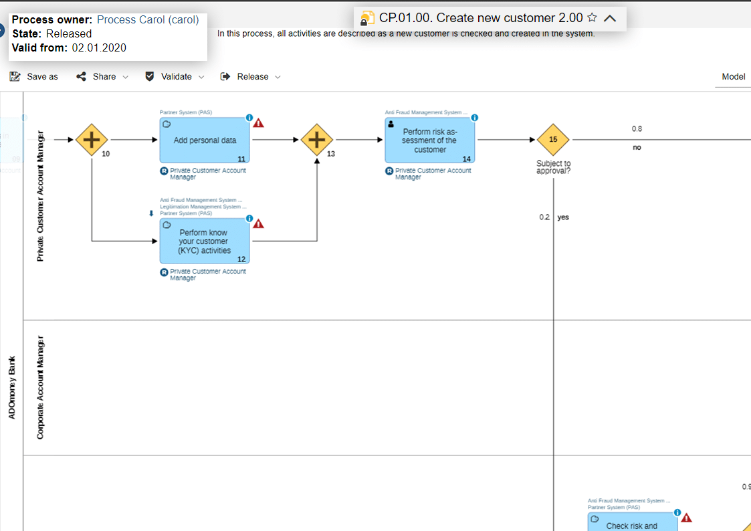Collapse the process header with the up chevron
Screen dimensions: 751x531
tap(609, 18)
